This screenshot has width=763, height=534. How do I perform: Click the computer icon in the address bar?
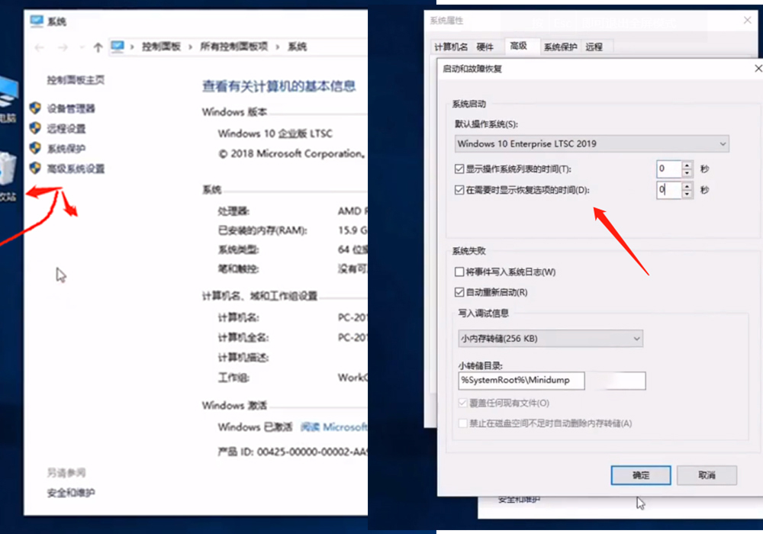pyautogui.click(x=118, y=47)
